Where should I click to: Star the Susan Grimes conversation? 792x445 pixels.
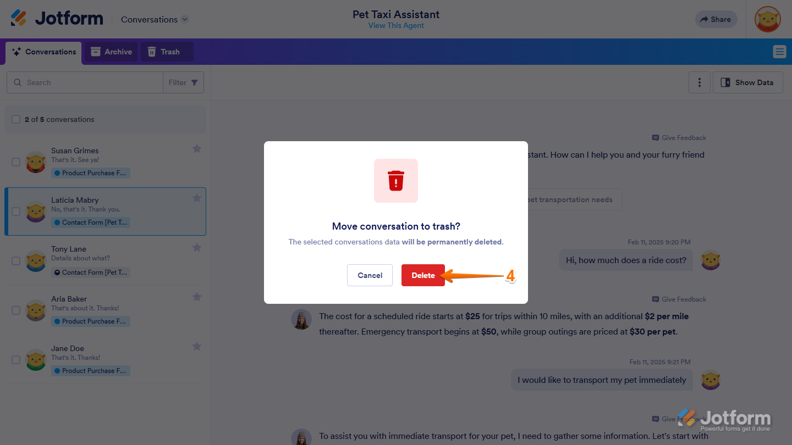click(x=197, y=149)
